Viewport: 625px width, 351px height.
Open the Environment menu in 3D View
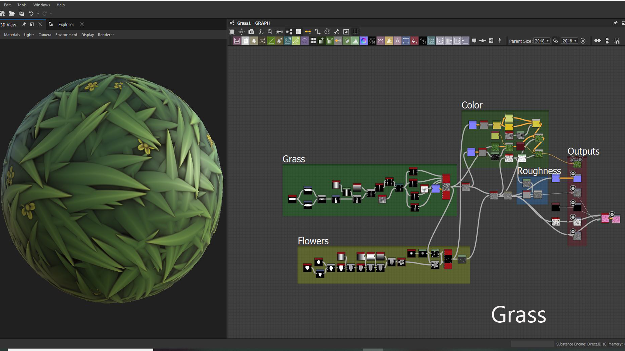coord(66,35)
